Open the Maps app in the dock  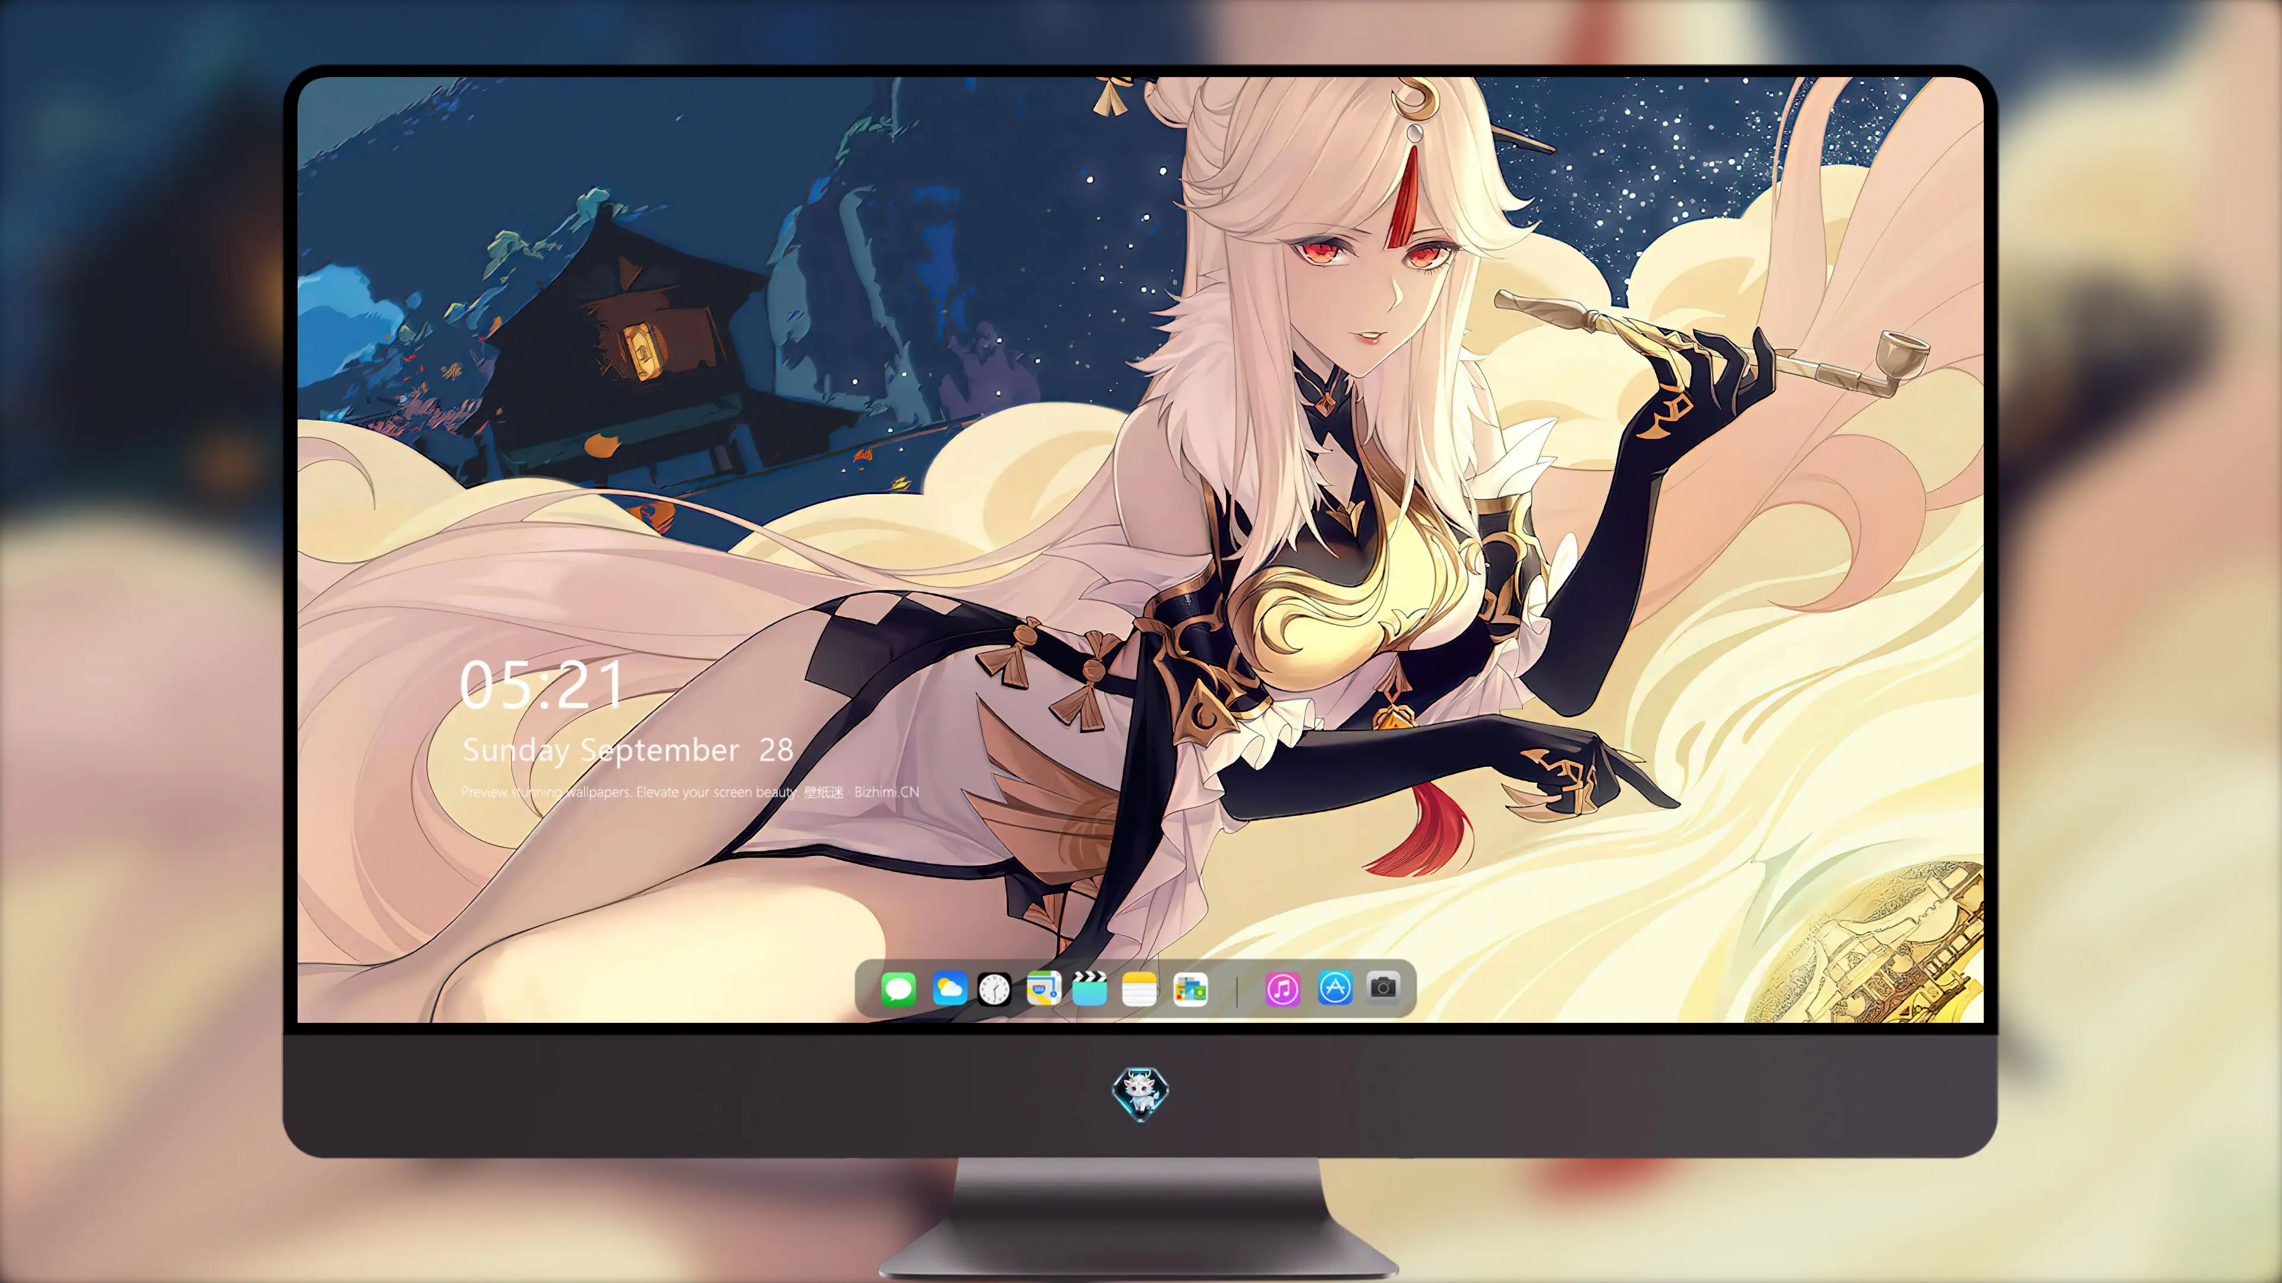tap(1044, 988)
